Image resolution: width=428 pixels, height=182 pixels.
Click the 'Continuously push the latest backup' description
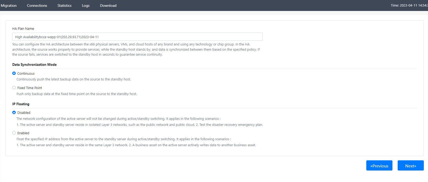coord(73,79)
